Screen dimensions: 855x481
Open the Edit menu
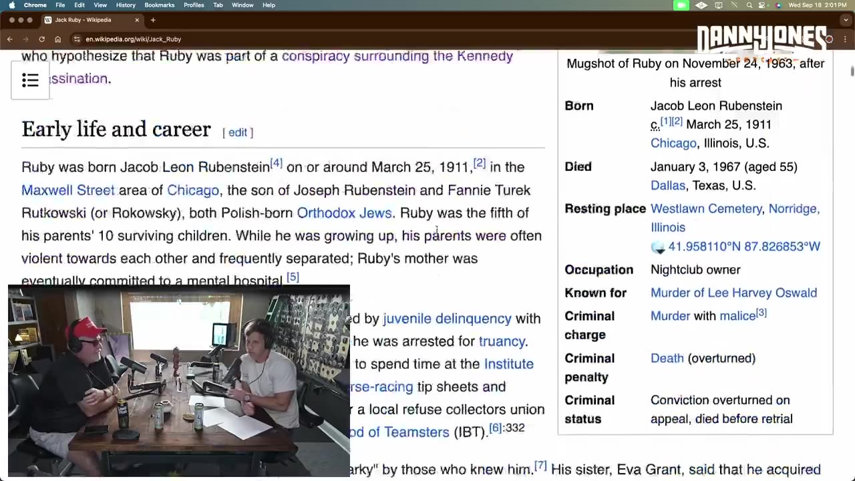point(79,5)
